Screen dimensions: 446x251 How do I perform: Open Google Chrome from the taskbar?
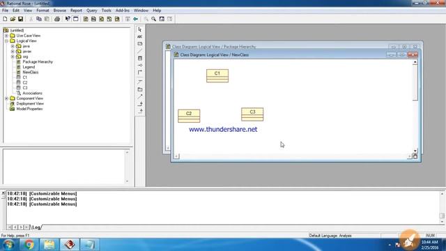pos(29,245)
